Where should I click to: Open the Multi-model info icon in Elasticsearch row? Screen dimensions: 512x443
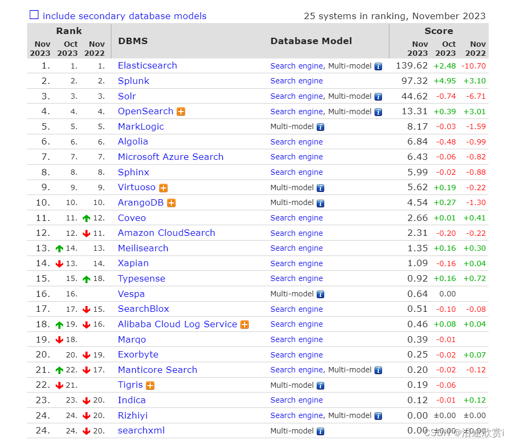(378, 66)
